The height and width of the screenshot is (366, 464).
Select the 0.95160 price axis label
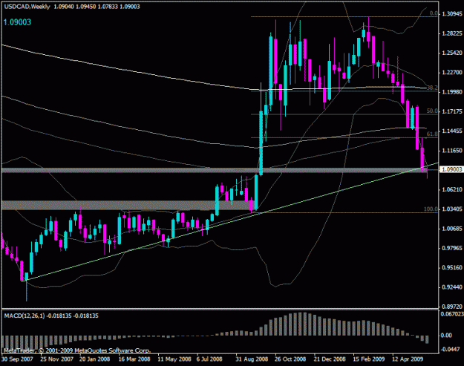point(451,267)
